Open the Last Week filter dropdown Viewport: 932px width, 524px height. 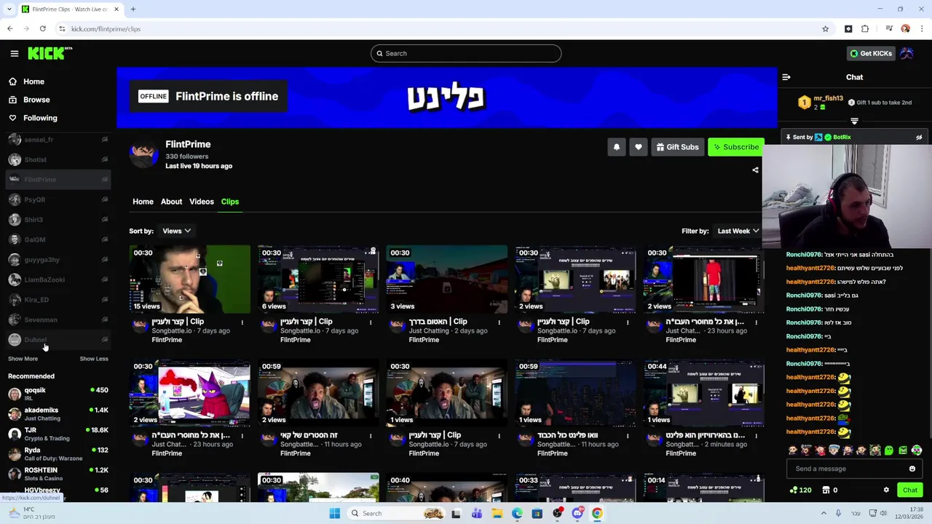738,231
